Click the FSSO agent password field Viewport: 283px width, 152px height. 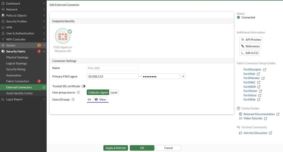pyautogui.click(x=160, y=76)
